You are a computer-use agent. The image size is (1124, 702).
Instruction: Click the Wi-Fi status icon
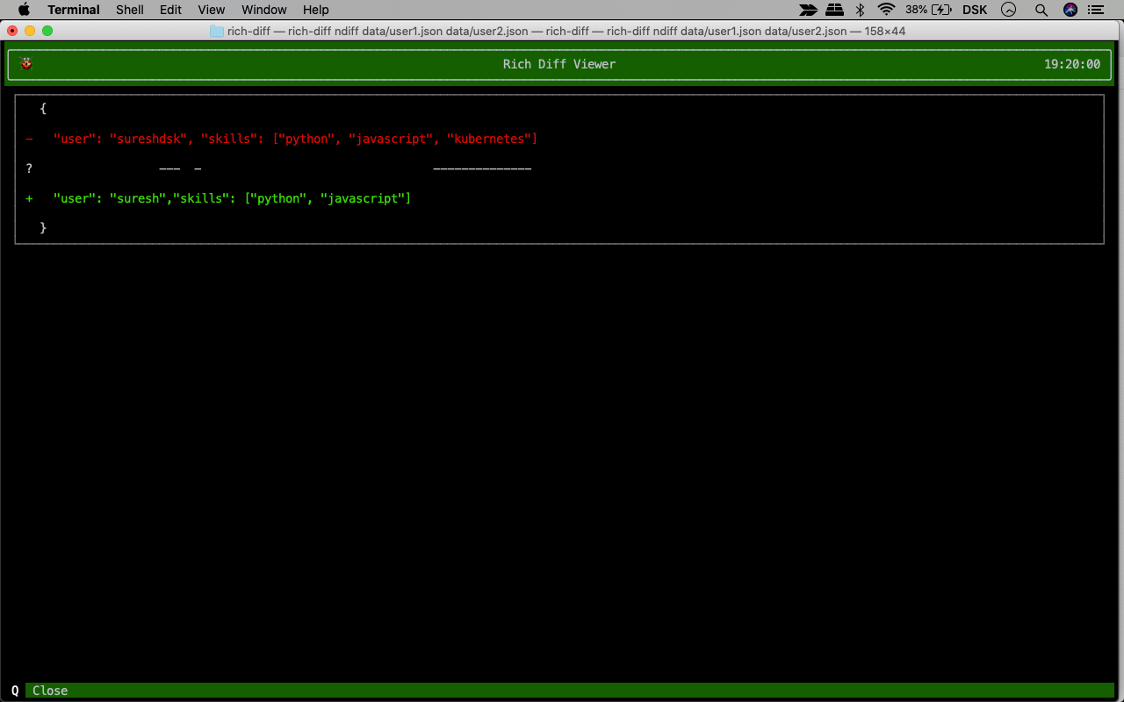[886, 10]
